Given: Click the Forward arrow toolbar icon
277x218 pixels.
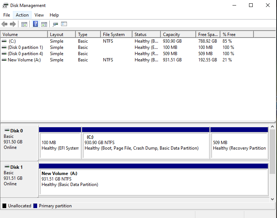Looking at the screenshot, I should [x=13, y=24].
